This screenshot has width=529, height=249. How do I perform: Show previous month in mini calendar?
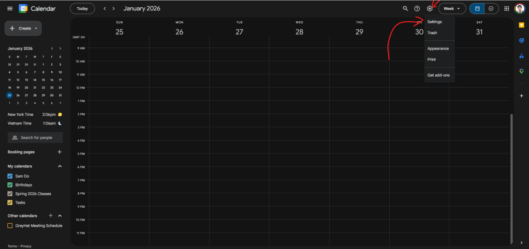[x=52, y=49]
